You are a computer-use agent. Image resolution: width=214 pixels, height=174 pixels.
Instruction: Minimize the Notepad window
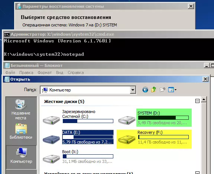tap(207, 65)
